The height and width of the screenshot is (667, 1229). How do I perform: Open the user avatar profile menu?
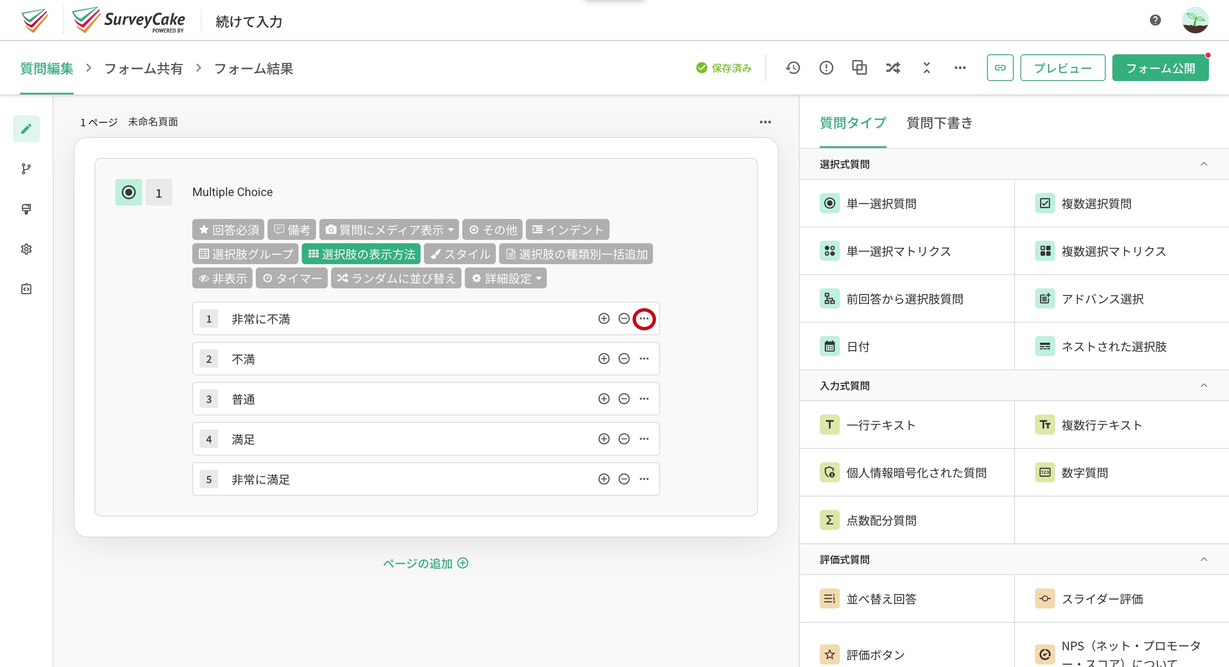coord(1195,20)
